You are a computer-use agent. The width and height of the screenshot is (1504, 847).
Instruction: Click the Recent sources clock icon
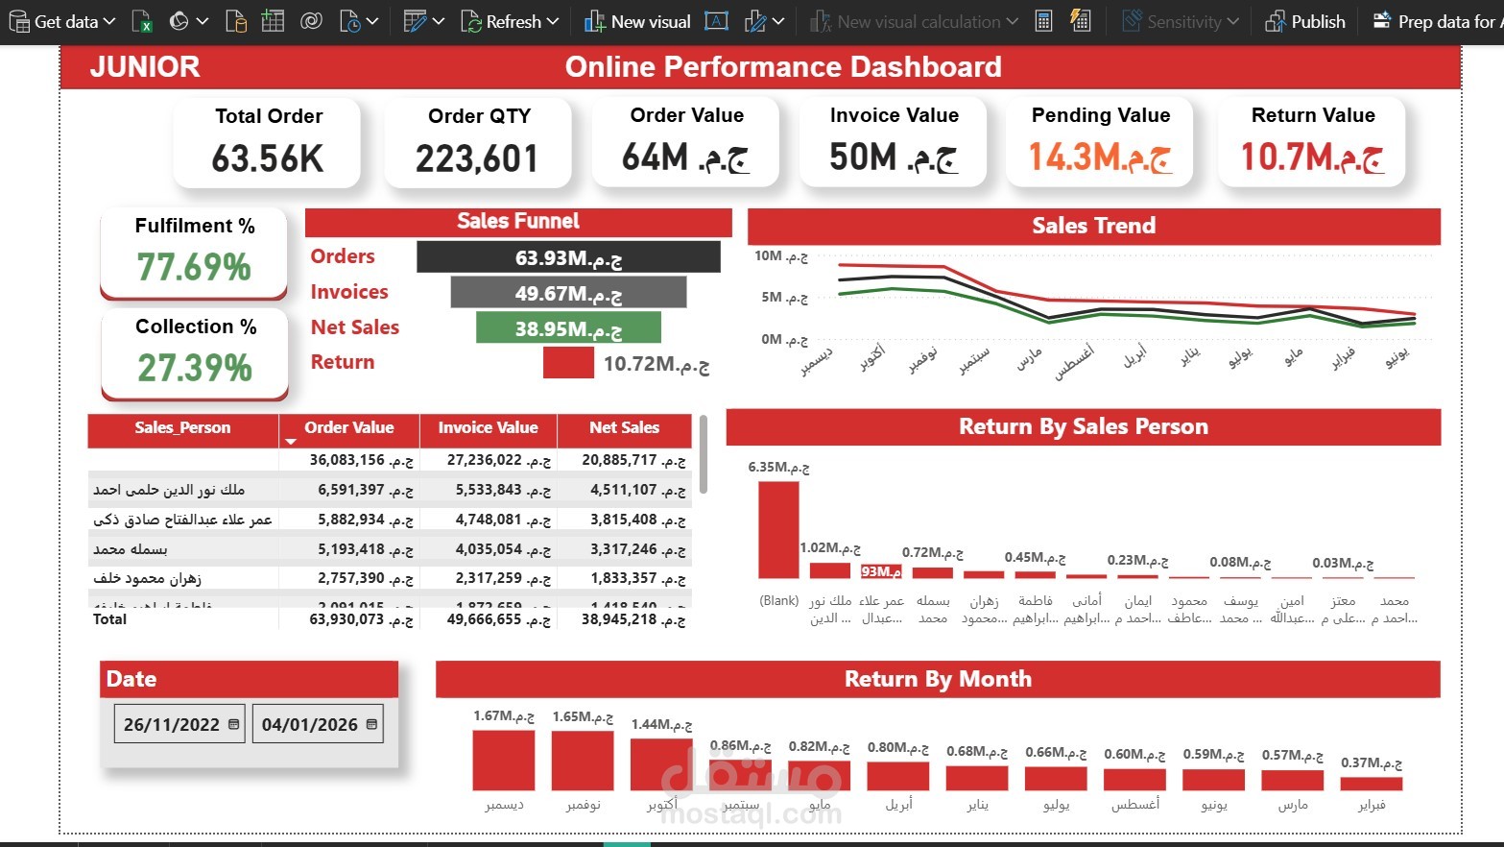pos(350,21)
